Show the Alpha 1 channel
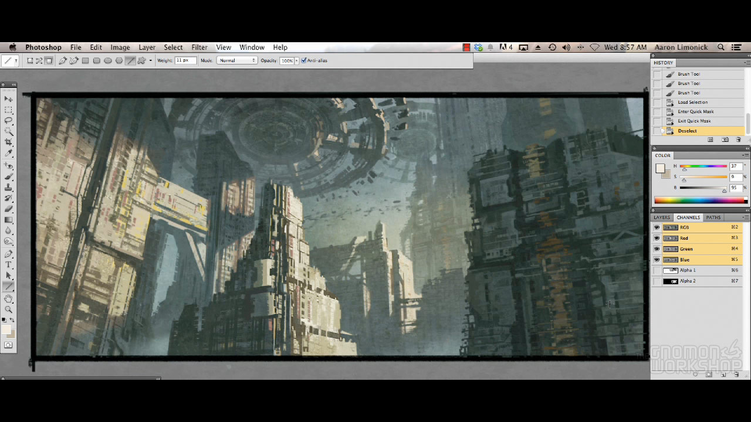This screenshot has height=422, width=751. [x=657, y=270]
